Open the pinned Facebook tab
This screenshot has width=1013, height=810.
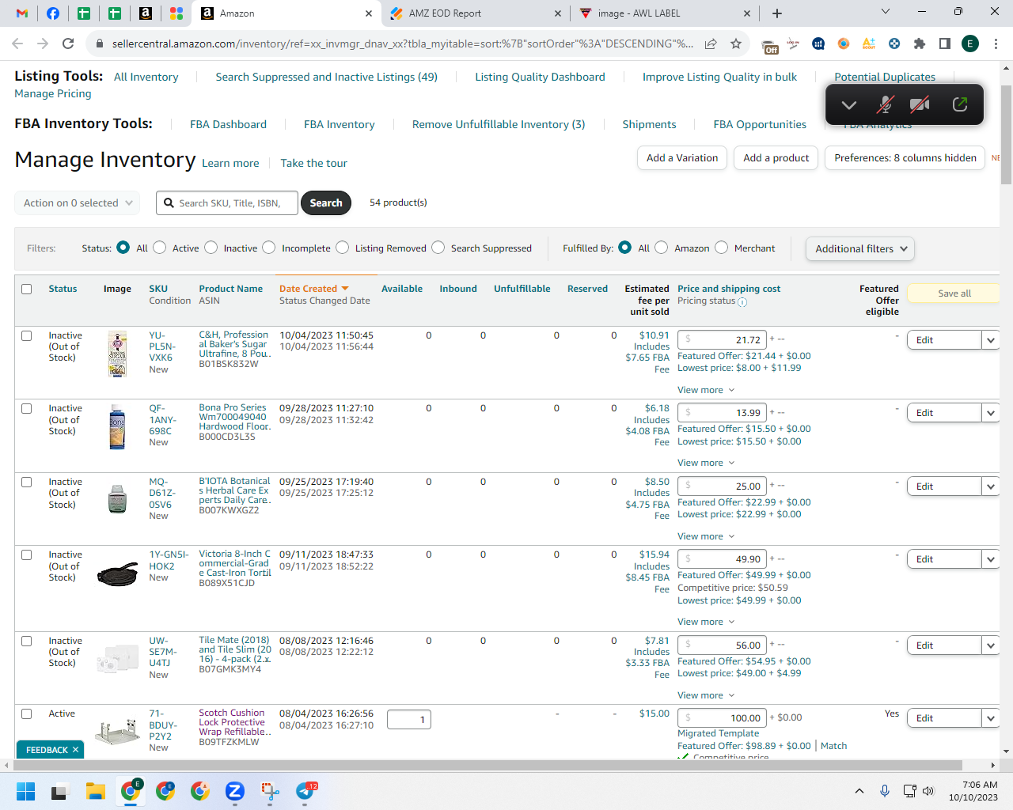[x=53, y=13]
